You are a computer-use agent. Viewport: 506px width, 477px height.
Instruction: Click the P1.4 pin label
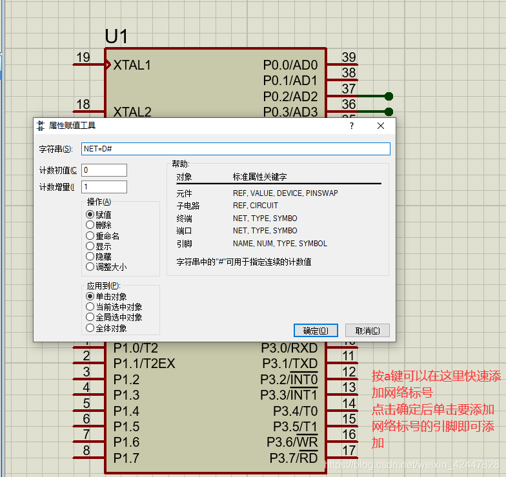[126, 411]
